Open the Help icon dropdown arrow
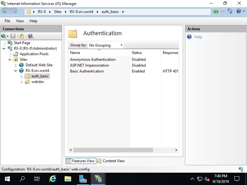 pos(244,11)
